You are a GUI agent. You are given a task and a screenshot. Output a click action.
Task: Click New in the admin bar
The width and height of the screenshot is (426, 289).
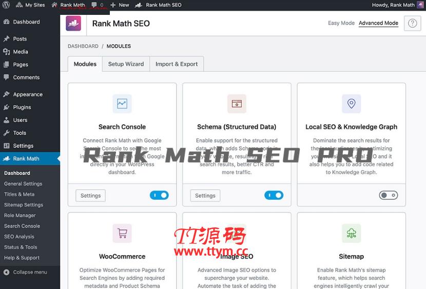(x=120, y=5)
